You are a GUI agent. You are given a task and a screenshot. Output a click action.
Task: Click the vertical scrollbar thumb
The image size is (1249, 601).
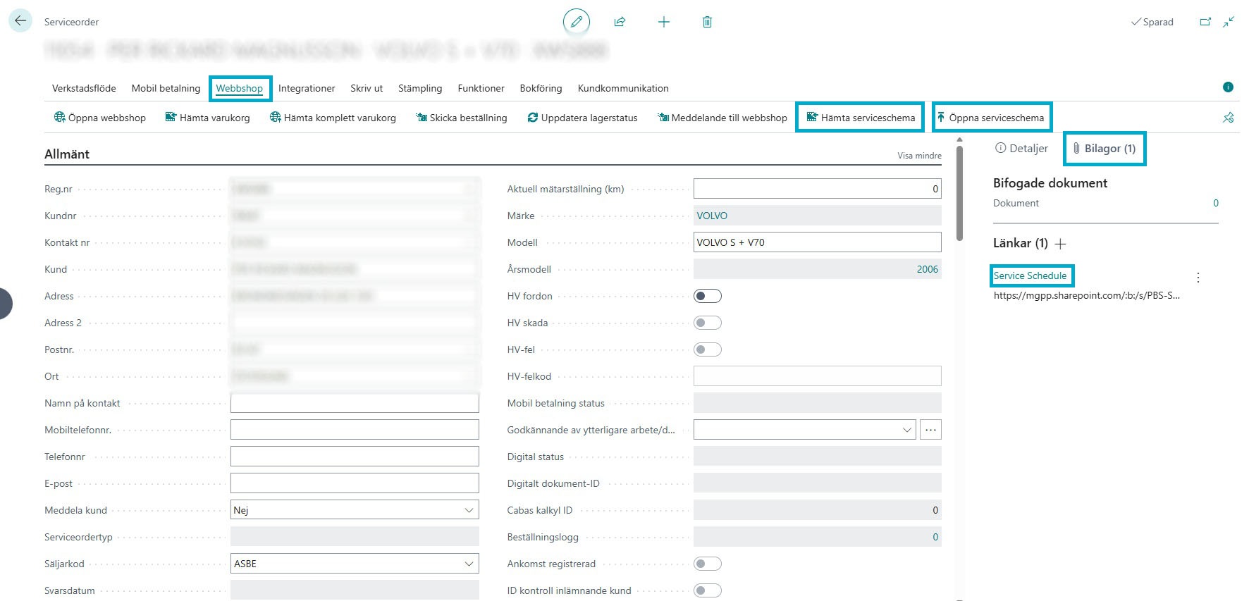[x=959, y=190]
